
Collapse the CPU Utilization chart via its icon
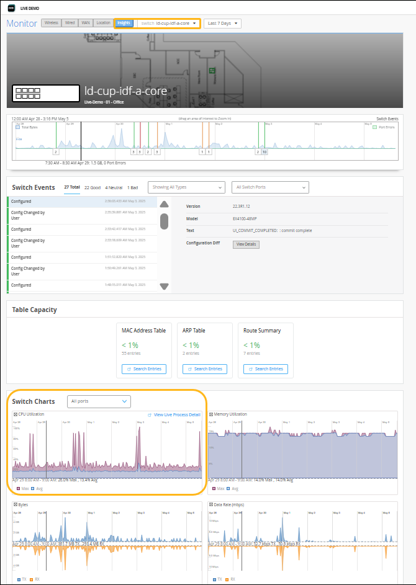point(16,414)
